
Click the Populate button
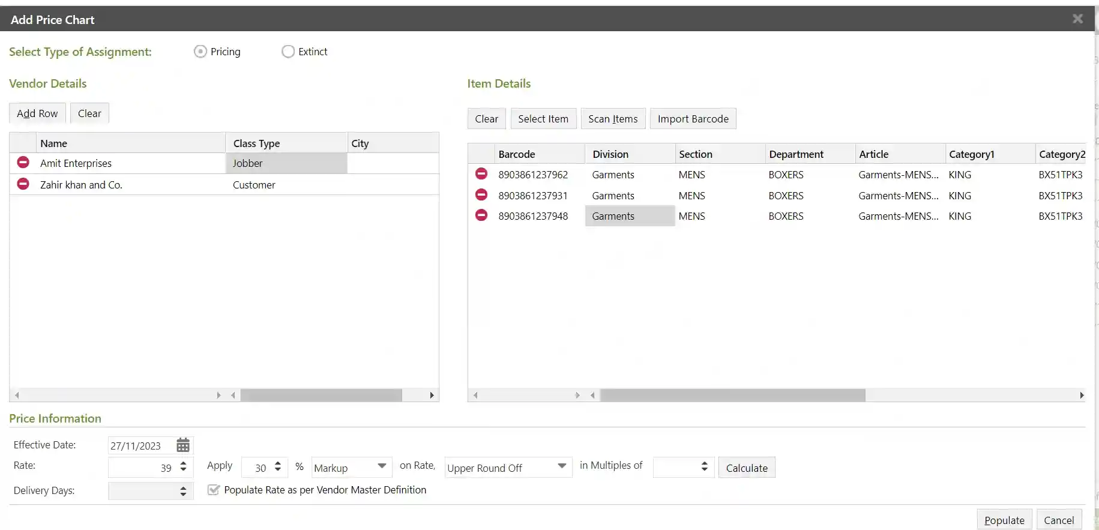click(x=1004, y=520)
